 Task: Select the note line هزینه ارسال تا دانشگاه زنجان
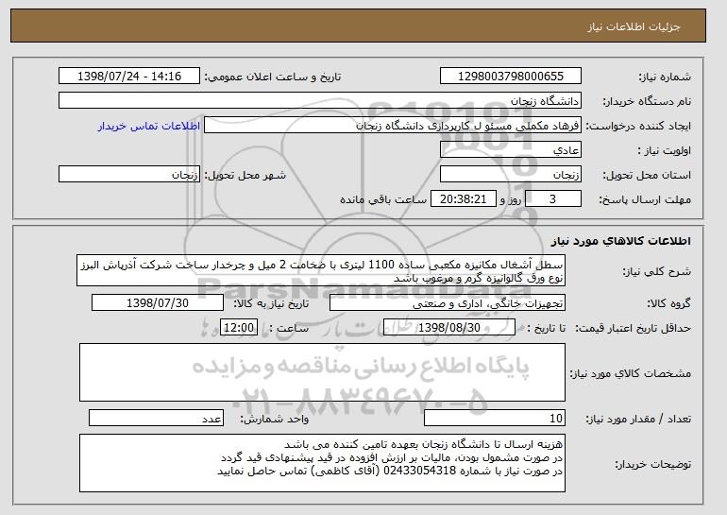click(x=423, y=444)
